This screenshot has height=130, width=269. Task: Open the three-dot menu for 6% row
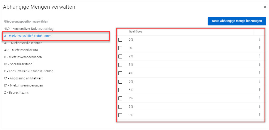click(260, 90)
